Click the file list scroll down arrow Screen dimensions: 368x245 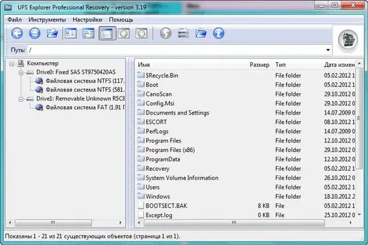point(359,214)
